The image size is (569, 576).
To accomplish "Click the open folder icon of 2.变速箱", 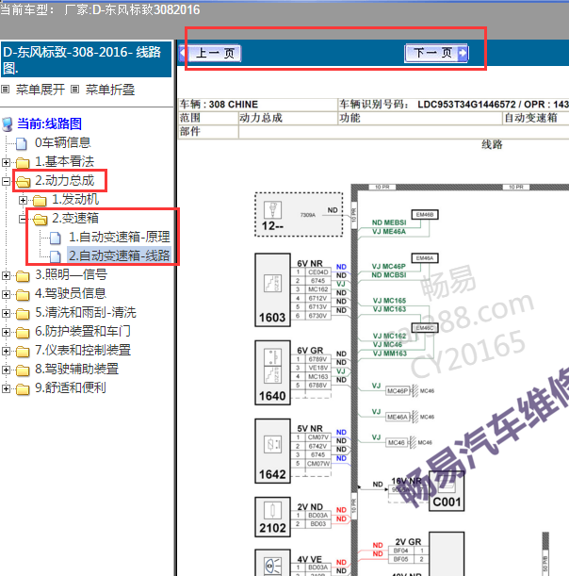I will point(40,220).
